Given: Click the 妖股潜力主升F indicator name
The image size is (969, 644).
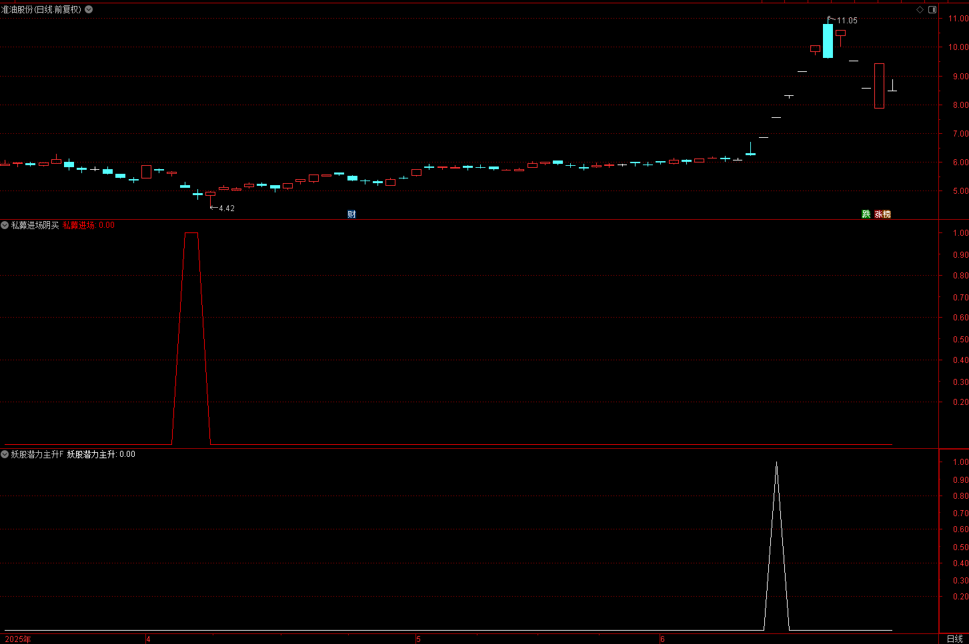Looking at the screenshot, I should (x=37, y=454).
